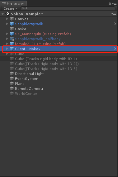Click the cube icon next to RemoteCamera

coord(12,89)
